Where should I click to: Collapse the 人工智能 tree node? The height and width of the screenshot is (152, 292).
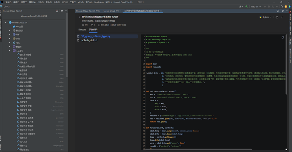[x=10, y=50]
